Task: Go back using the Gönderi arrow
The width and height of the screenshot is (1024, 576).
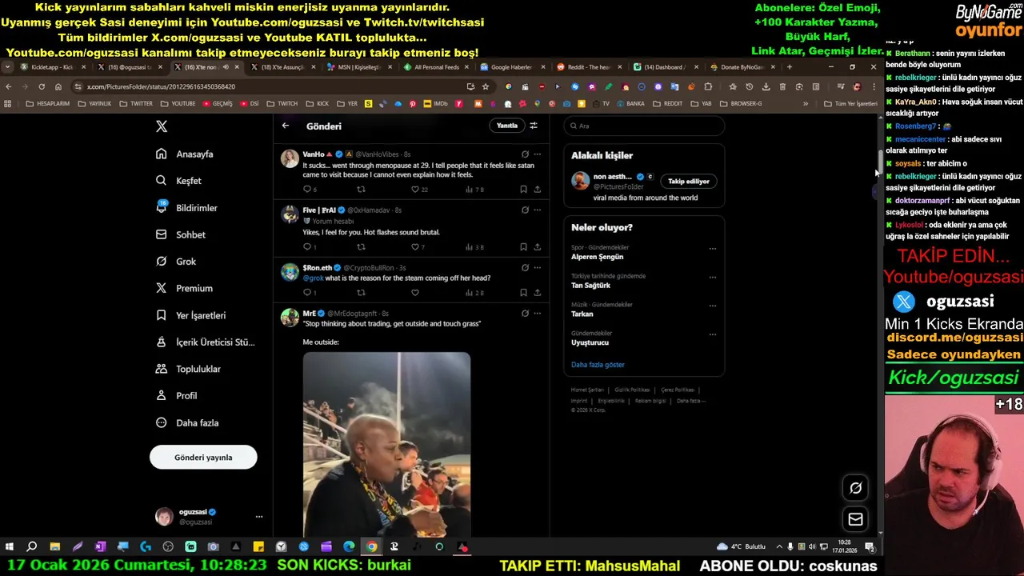Action: click(x=286, y=126)
